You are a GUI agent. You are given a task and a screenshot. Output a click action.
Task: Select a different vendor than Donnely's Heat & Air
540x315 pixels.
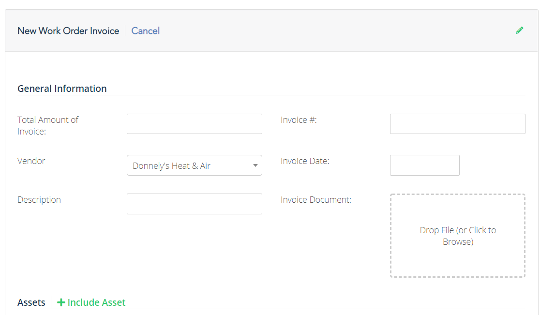(x=255, y=165)
